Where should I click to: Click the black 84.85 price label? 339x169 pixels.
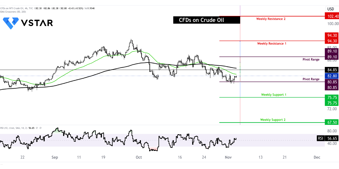point(332,70)
